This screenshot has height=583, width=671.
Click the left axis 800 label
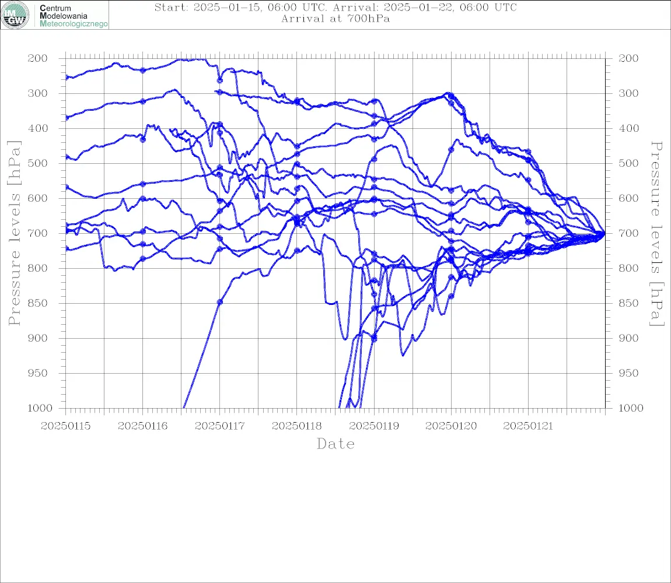[x=38, y=268]
